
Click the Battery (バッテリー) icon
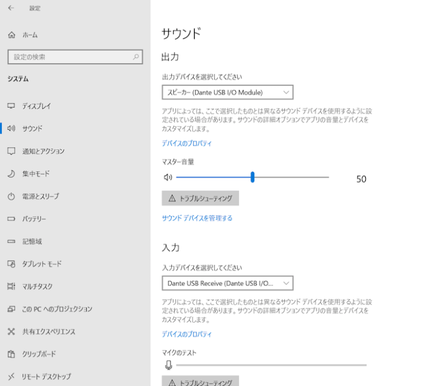pos(11,219)
